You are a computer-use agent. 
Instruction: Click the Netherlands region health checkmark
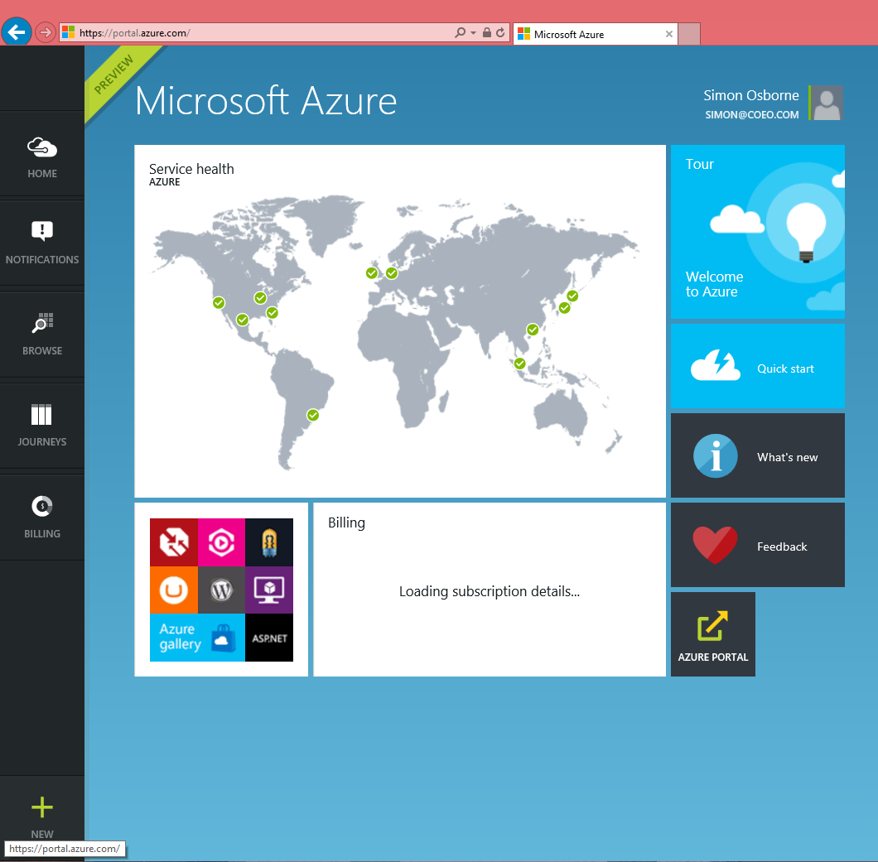click(x=392, y=273)
